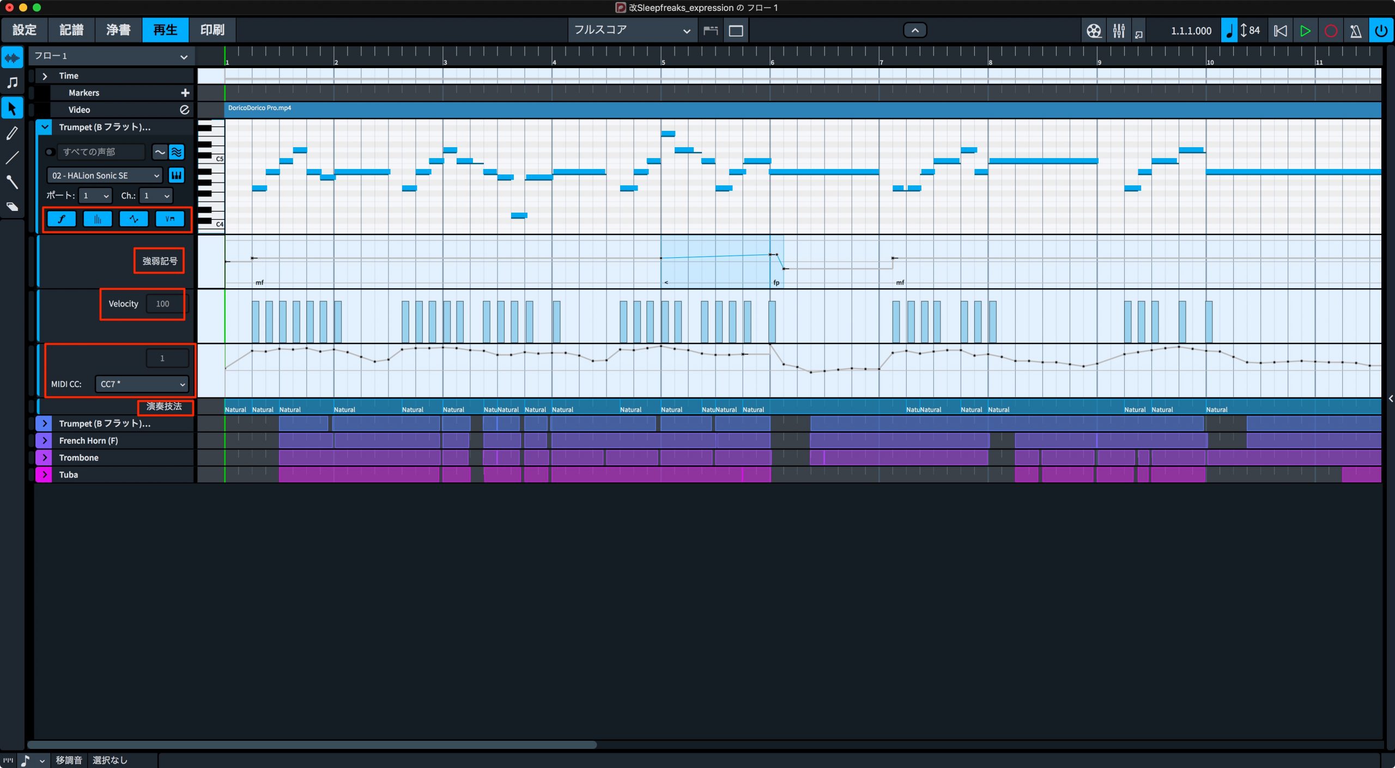1395x768 pixels.
Task: Select the line tool in toolbox
Action: point(12,158)
